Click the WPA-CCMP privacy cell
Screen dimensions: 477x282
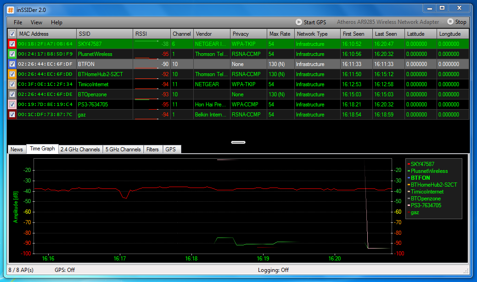tap(248, 105)
